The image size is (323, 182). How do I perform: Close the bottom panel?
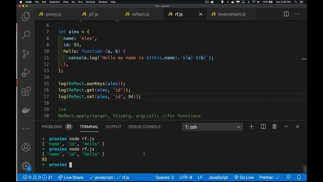click(297, 126)
